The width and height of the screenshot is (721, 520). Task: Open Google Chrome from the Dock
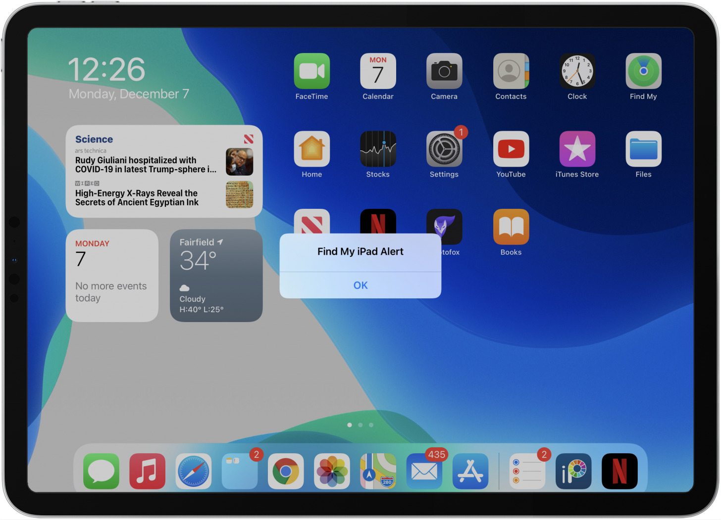coord(286,471)
